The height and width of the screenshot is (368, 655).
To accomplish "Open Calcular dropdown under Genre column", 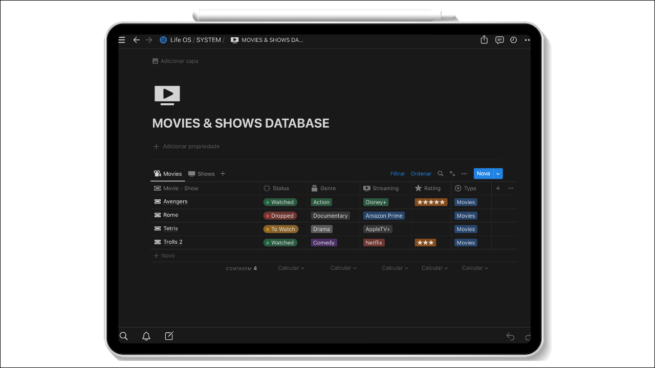I will pos(343,268).
